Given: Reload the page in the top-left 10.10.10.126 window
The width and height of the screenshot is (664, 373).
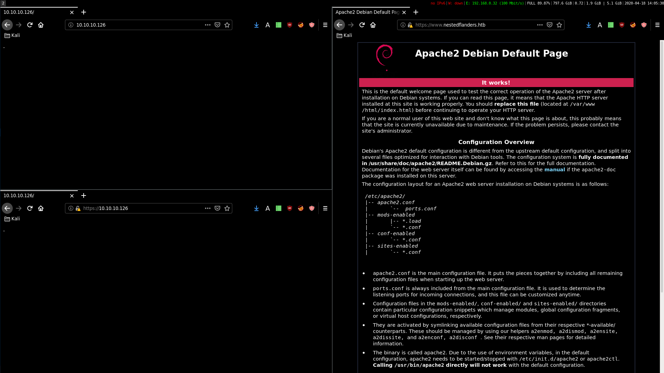Looking at the screenshot, I should click(30, 25).
